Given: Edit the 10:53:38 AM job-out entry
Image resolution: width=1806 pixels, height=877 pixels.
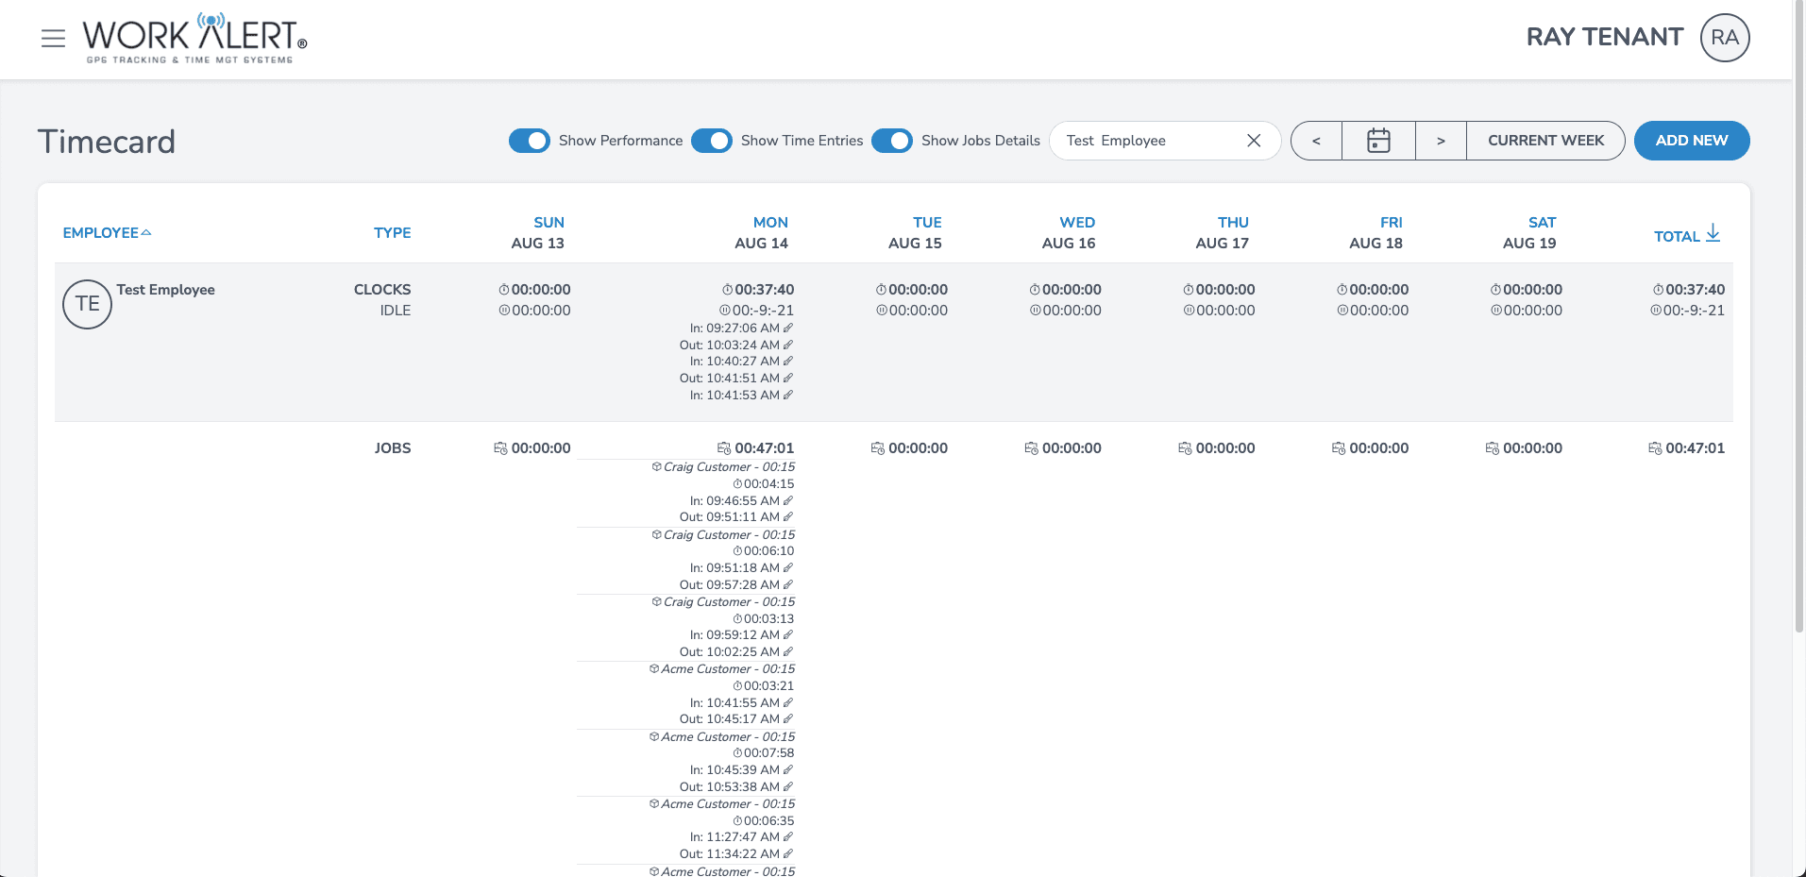Looking at the screenshot, I should tap(788, 787).
